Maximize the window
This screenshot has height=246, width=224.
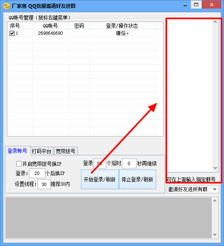[196, 4]
